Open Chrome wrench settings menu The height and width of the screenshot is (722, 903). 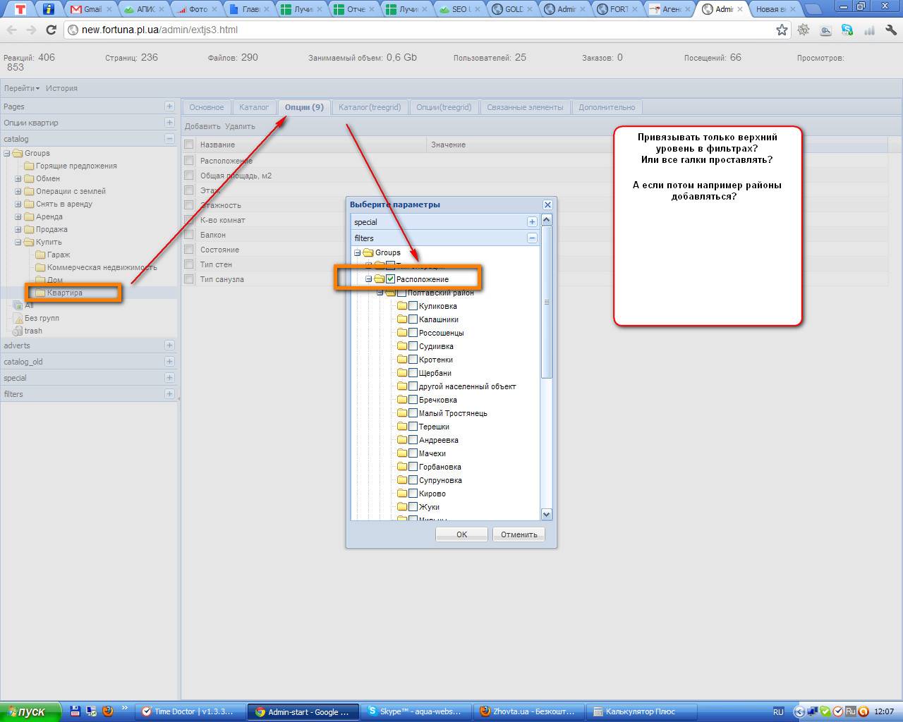891,30
